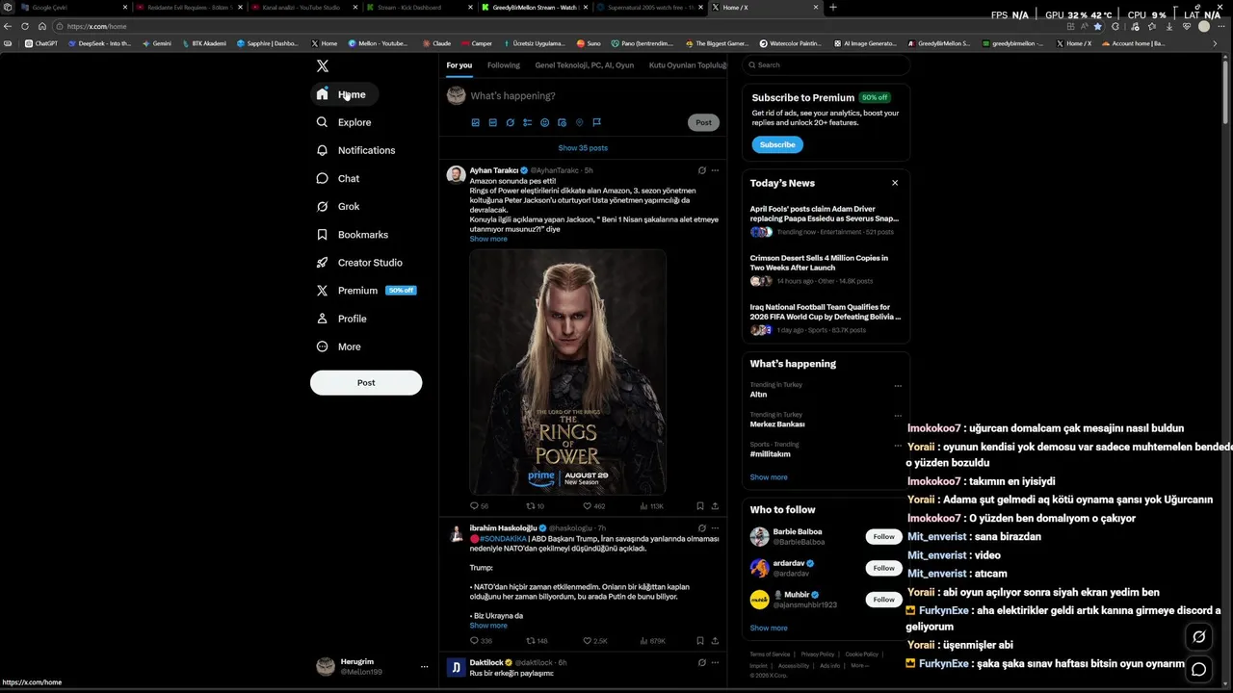Click Grok icon on Ayhan Tarakcı post

[701, 170]
